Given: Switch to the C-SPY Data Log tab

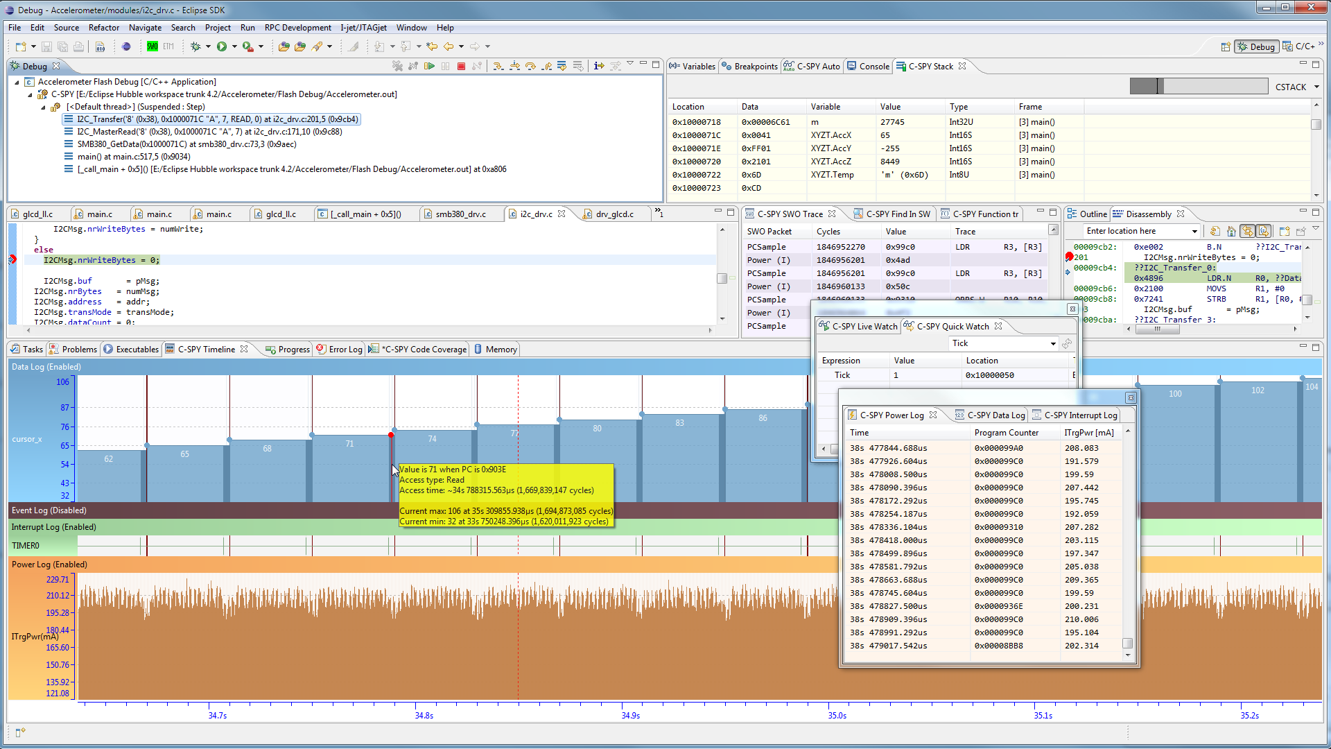Looking at the screenshot, I should point(989,415).
